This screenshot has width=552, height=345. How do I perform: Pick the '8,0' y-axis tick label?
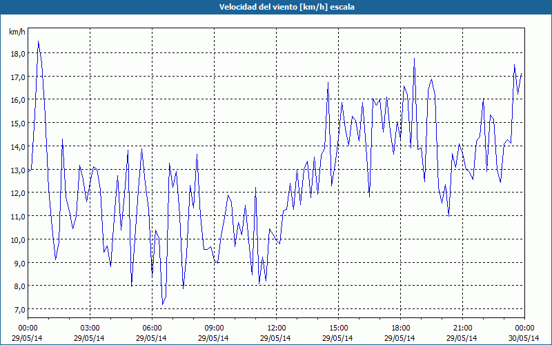pyautogui.click(x=20, y=286)
